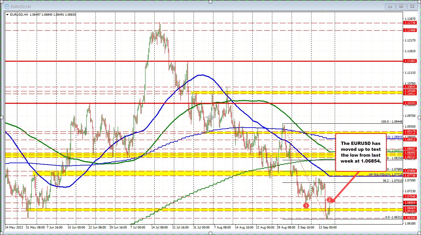Image resolution: width=421 pixels, height=235 pixels.
Task: Click the '13 Sep 00:00' label on the time axis
Action: pos(328,227)
